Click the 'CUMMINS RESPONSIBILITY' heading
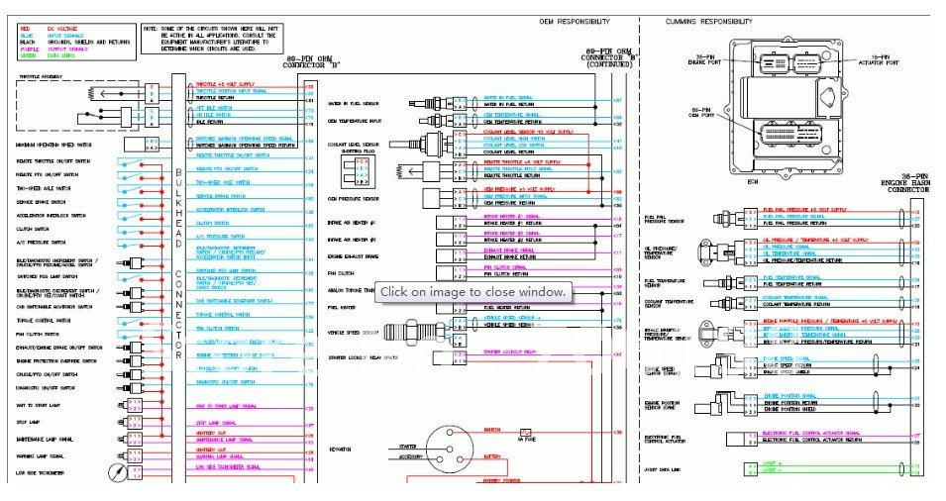946x501 pixels. point(709,22)
